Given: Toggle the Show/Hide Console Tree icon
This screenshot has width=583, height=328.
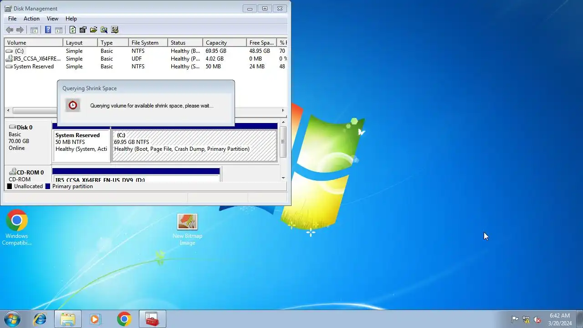Looking at the screenshot, I should [x=34, y=30].
